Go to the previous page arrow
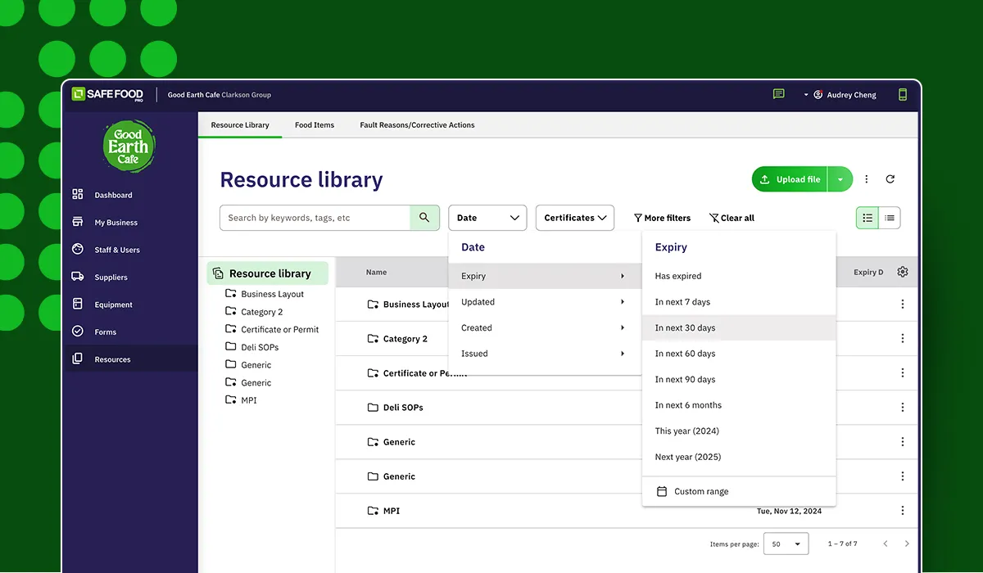 [886, 544]
